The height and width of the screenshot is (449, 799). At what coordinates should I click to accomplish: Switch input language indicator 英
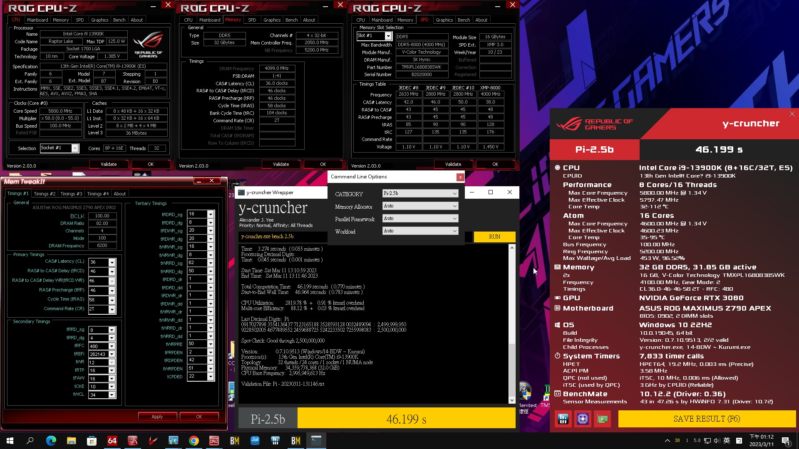point(727,441)
